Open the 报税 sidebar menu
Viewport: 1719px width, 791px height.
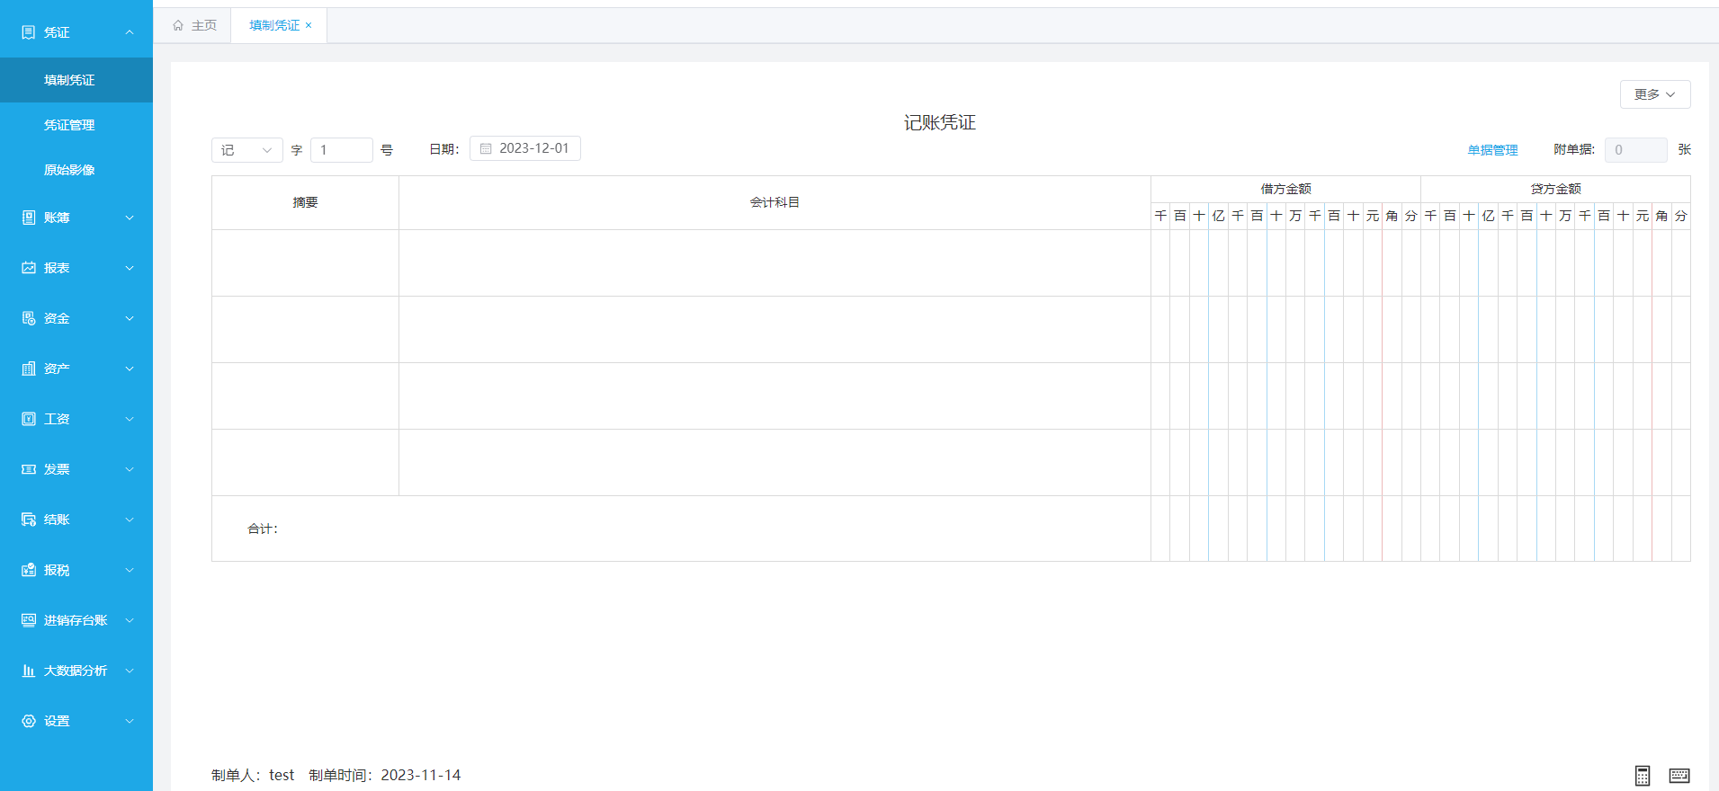(76, 570)
